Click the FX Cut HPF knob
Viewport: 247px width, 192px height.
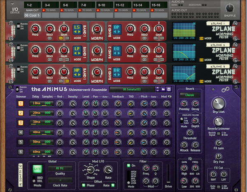pos(213,174)
